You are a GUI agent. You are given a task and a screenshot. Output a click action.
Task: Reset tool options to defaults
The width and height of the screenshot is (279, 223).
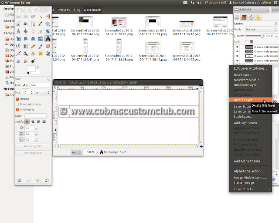click(x=47, y=180)
